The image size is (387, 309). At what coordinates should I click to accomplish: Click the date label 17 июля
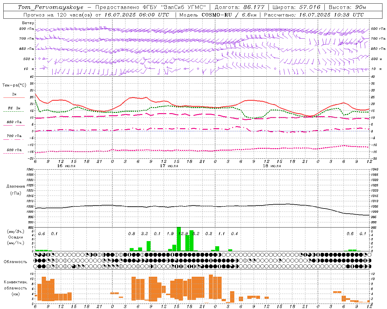pos(169,166)
